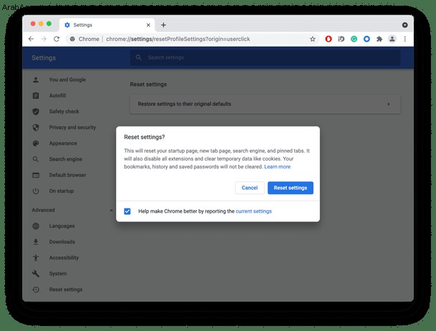Open the Learn more link
Screen dimensions: 436x331
(278, 167)
